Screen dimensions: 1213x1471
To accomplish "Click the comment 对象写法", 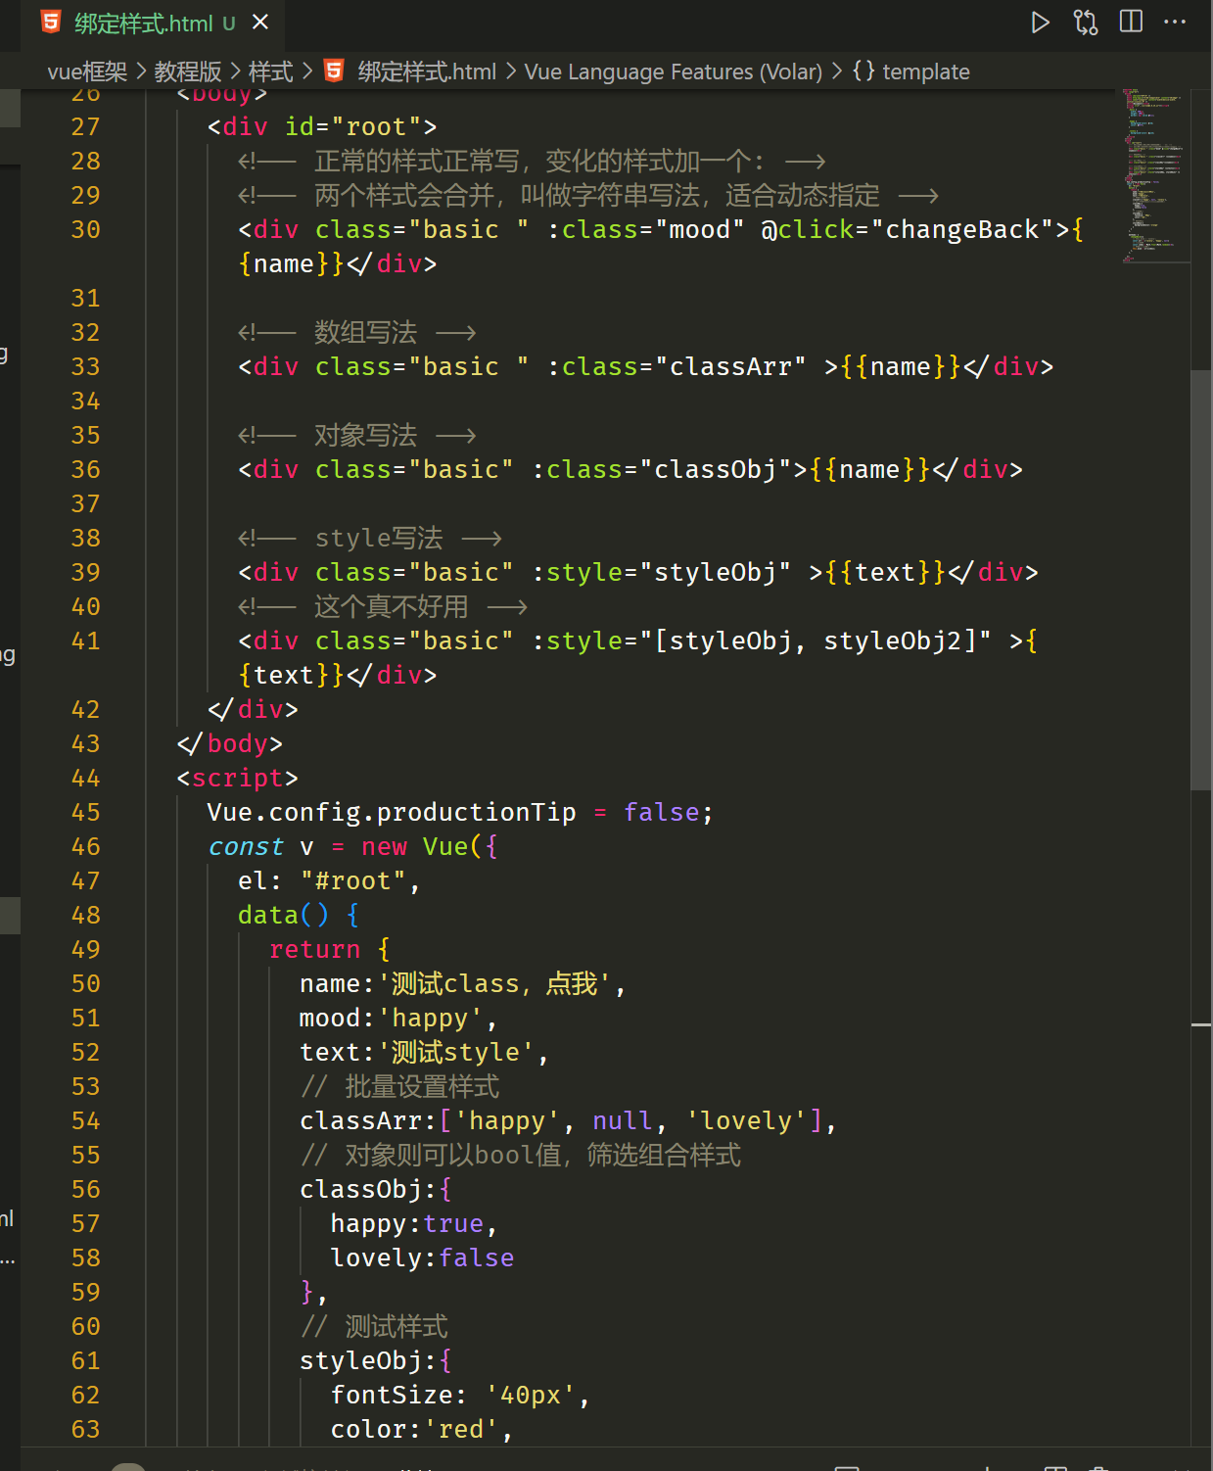I will pos(365,435).
